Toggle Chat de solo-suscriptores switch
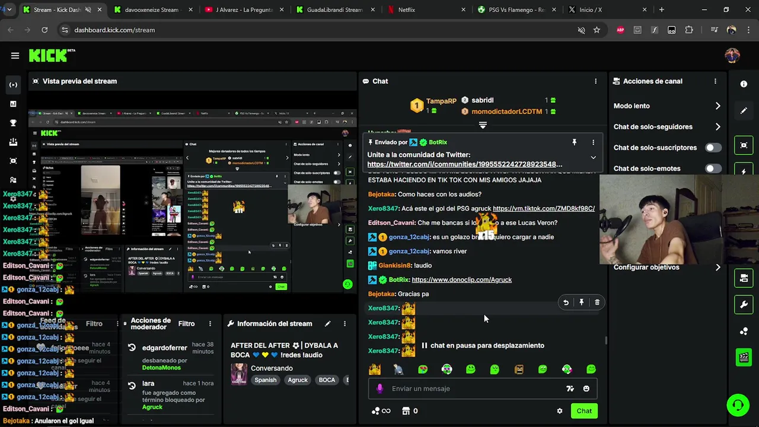Viewport: 759px width, 427px height. (713, 148)
